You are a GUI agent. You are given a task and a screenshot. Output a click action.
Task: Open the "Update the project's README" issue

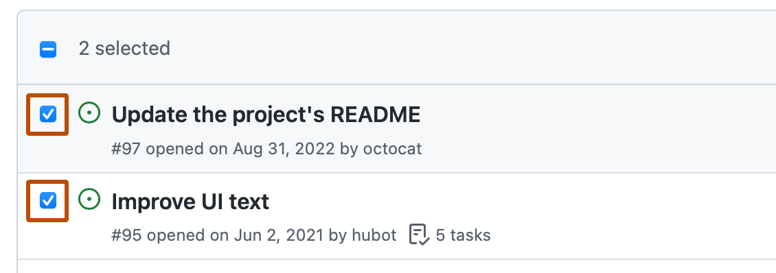pyautogui.click(x=266, y=115)
